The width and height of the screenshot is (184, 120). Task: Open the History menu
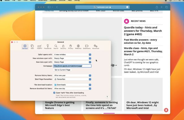click(33, 1)
